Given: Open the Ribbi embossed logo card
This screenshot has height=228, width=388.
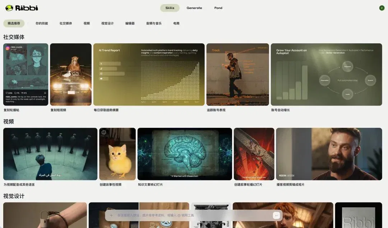Looking at the screenshot, I should coord(359,215).
